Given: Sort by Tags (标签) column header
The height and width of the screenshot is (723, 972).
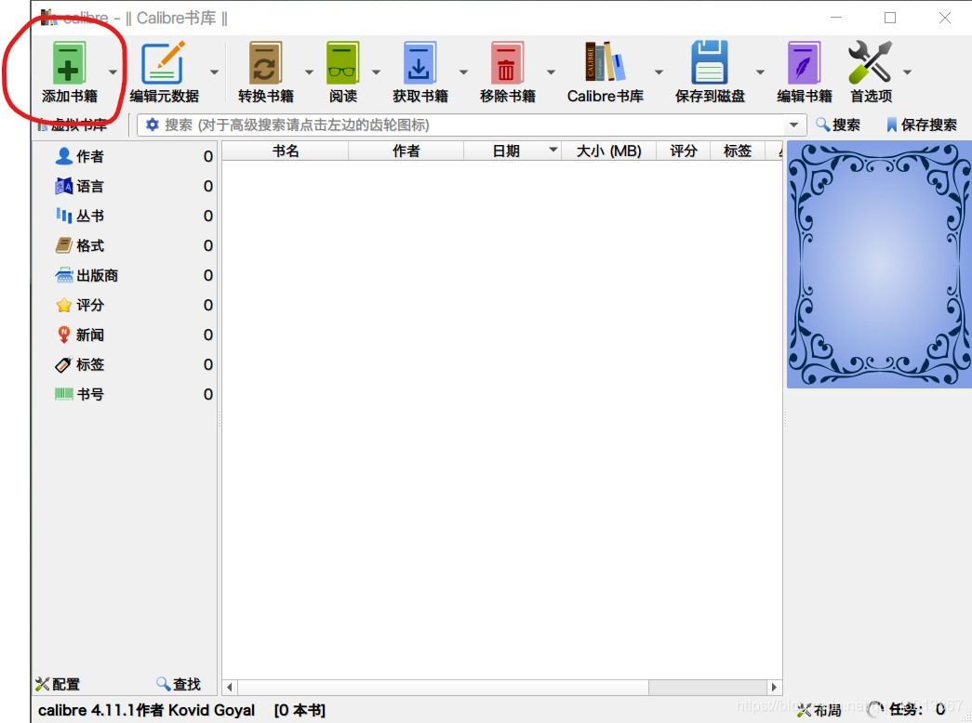Looking at the screenshot, I should click(x=737, y=151).
